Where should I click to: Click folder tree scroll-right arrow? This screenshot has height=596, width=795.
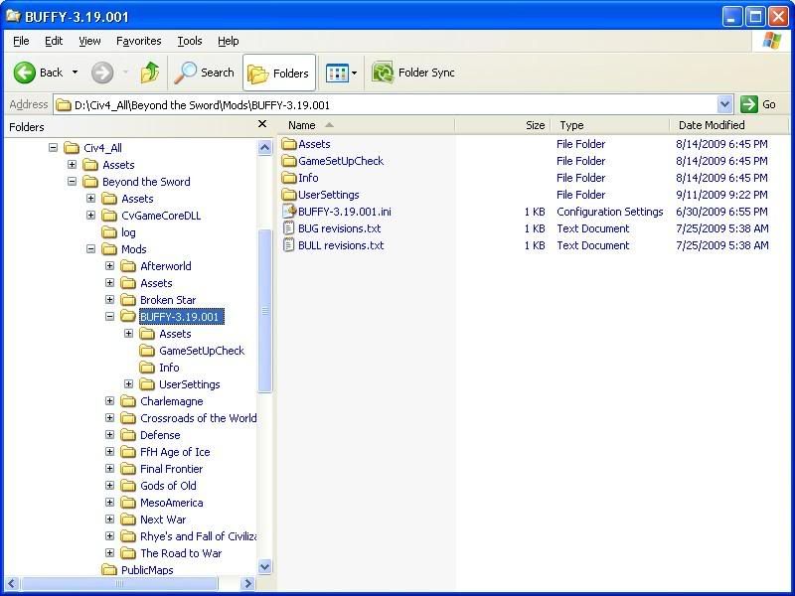[x=247, y=583]
